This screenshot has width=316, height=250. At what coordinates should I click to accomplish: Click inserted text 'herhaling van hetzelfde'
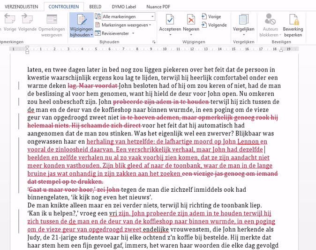point(120,141)
